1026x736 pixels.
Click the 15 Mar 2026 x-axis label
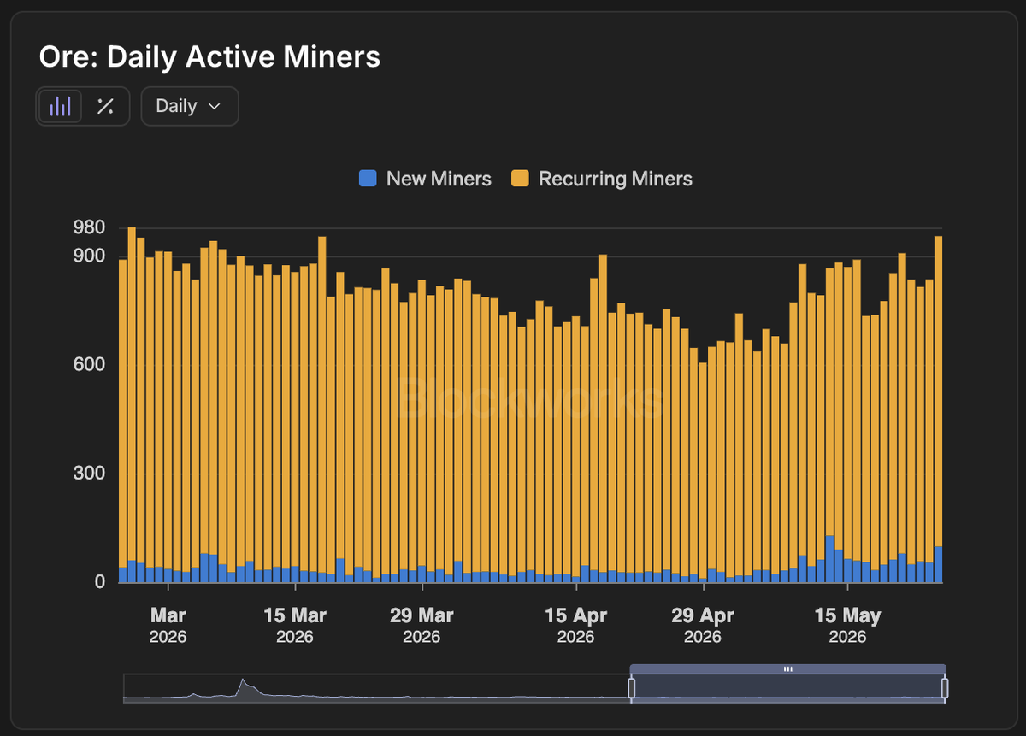(x=295, y=625)
